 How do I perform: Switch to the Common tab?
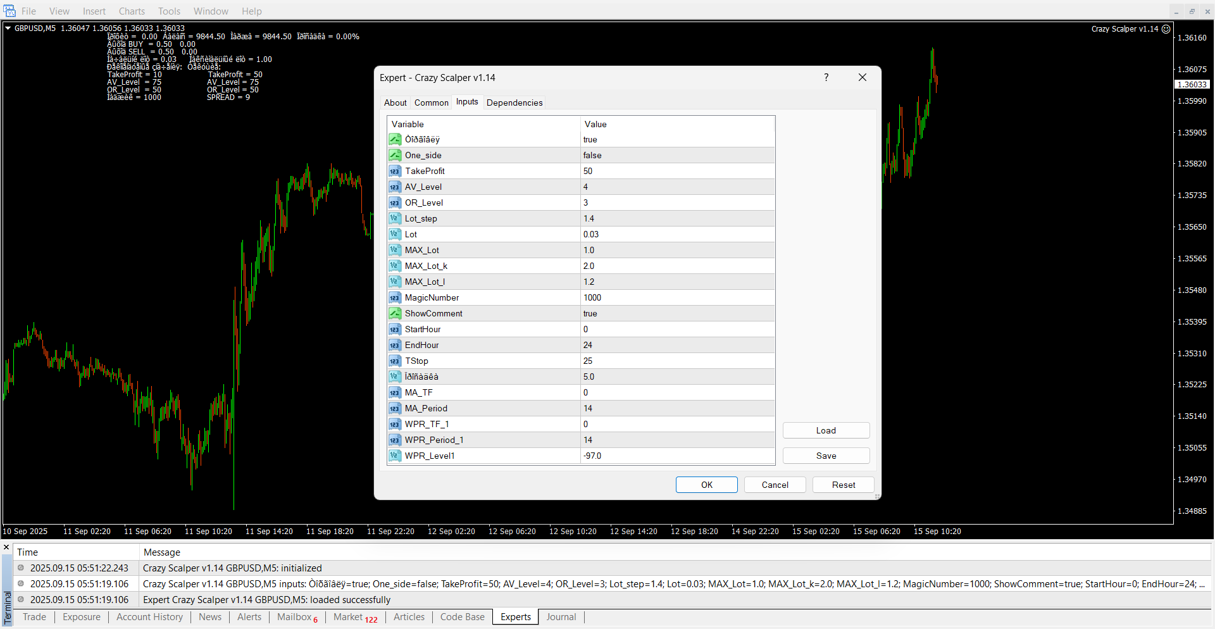coord(431,103)
